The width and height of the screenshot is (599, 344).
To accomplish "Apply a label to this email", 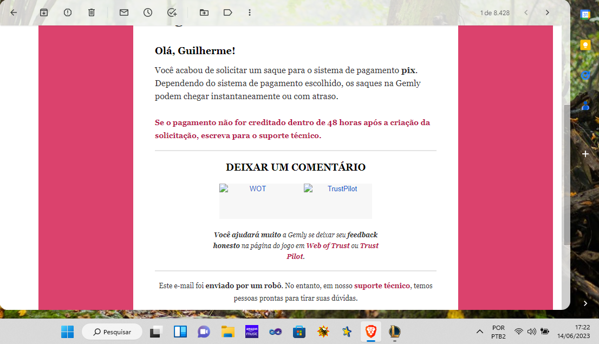I will point(227,12).
